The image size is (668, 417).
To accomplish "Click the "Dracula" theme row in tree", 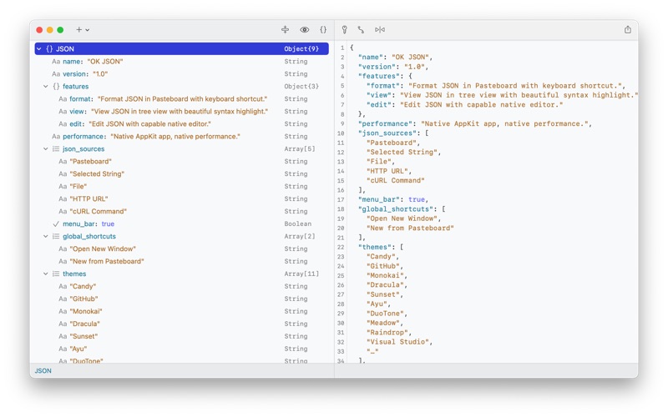I will tap(85, 324).
